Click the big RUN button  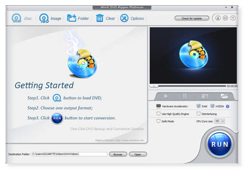220,144
